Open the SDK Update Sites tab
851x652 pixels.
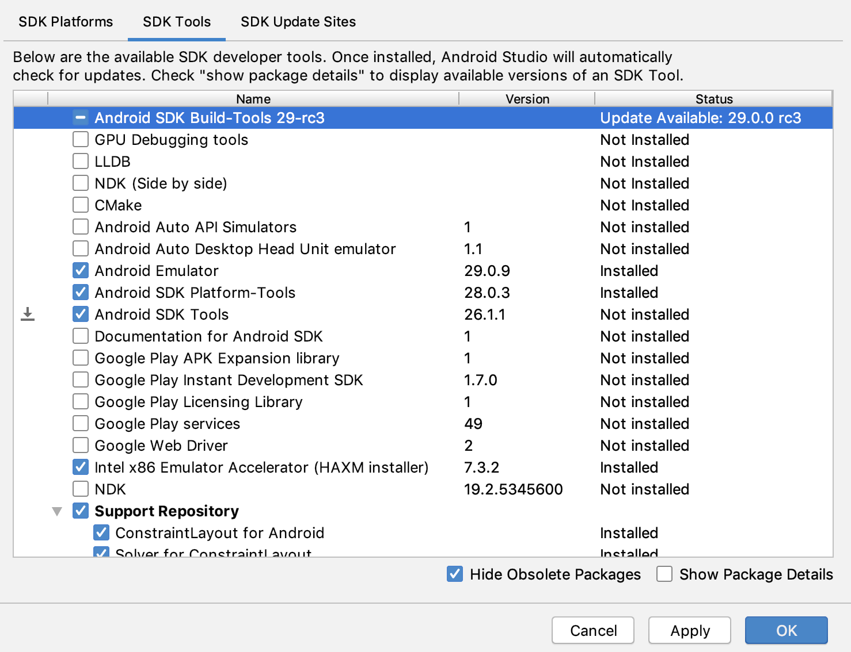(x=298, y=21)
